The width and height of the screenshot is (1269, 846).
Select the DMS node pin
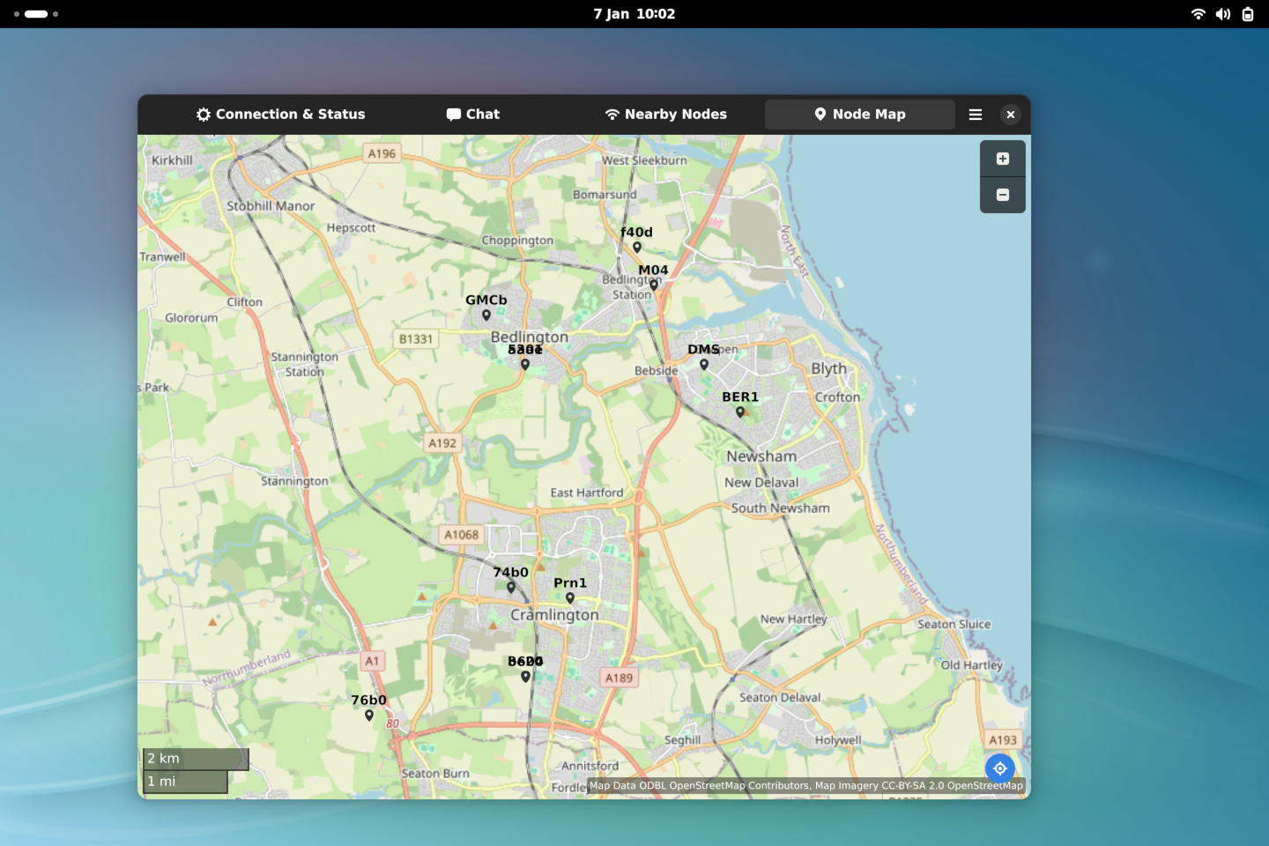click(x=704, y=364)
